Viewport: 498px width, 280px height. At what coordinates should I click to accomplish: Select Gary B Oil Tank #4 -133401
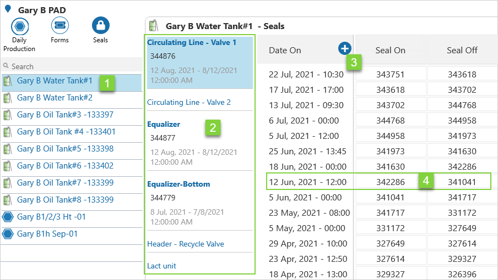pyautogui.click(x=66, y=132)
